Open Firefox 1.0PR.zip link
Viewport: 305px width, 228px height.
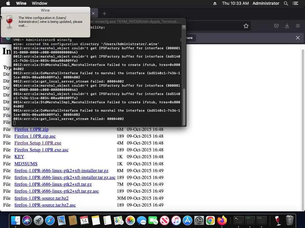click(x=31, y=129)
